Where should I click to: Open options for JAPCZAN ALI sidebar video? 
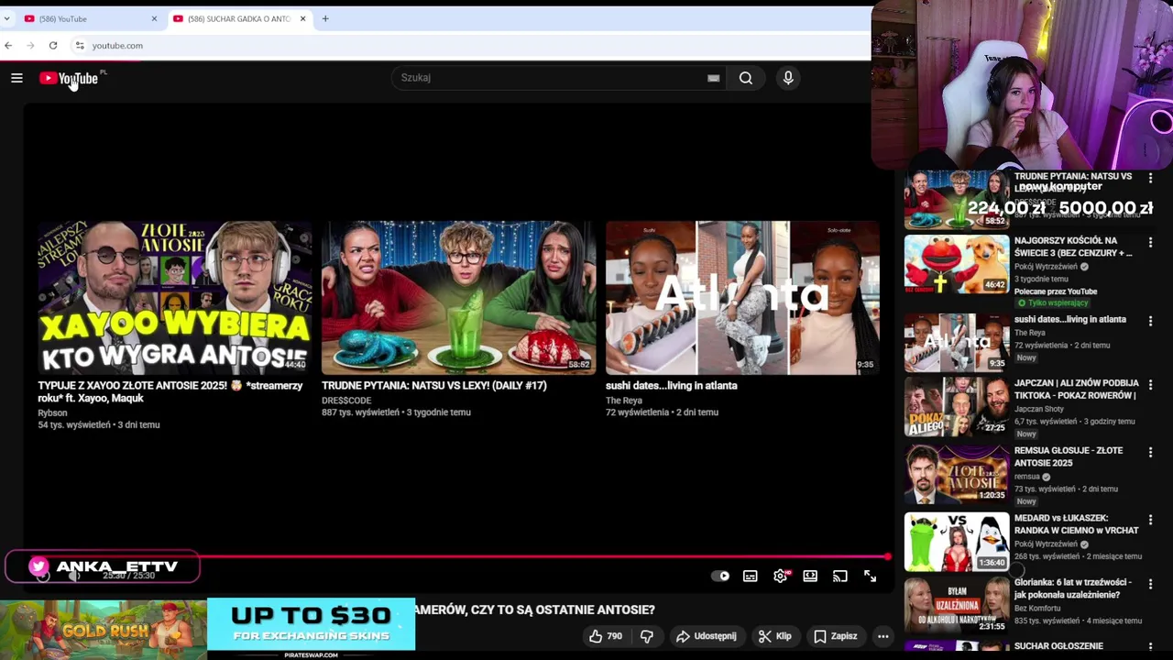click(1150, 386)
